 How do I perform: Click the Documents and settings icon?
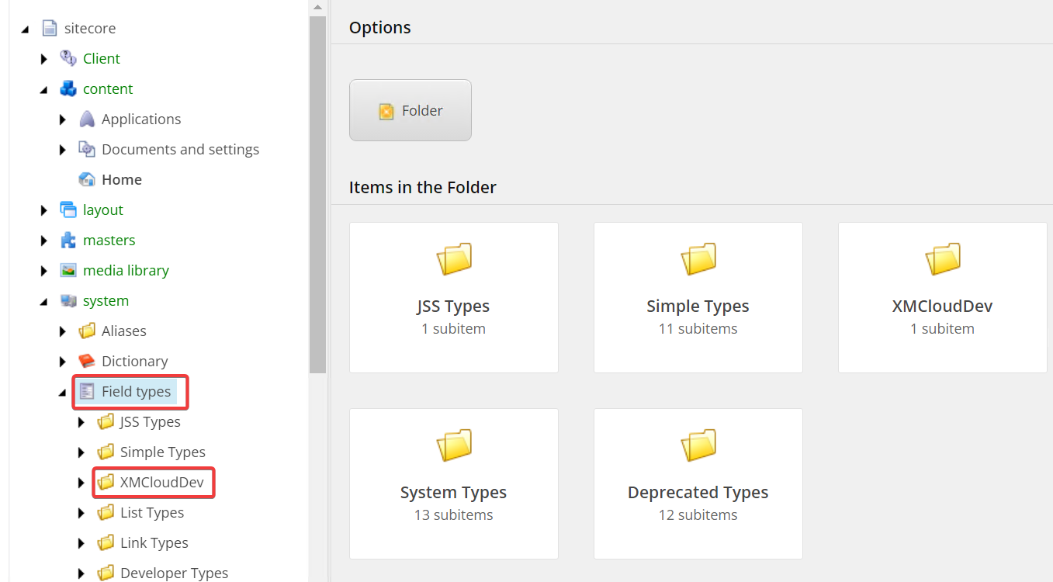pyautogui.click(x=86, y=148)
